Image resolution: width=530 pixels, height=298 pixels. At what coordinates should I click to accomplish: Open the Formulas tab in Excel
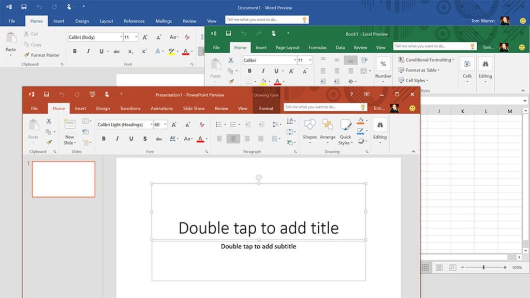(317, 48)
